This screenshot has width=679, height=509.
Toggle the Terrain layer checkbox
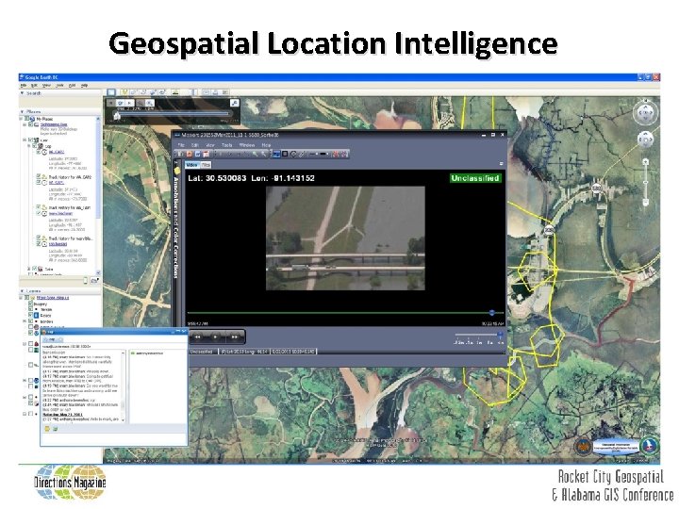click(x=31, y=308)
